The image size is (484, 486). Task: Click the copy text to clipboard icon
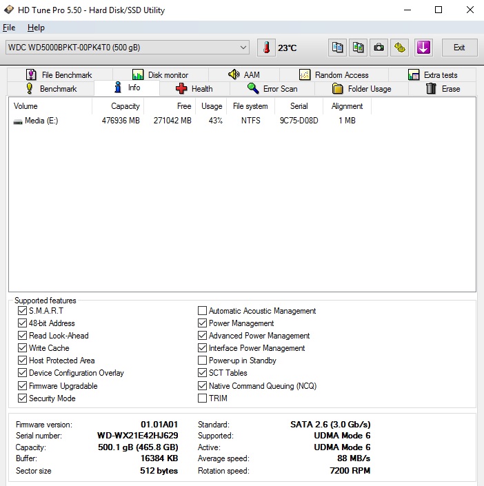click(337, 48)
